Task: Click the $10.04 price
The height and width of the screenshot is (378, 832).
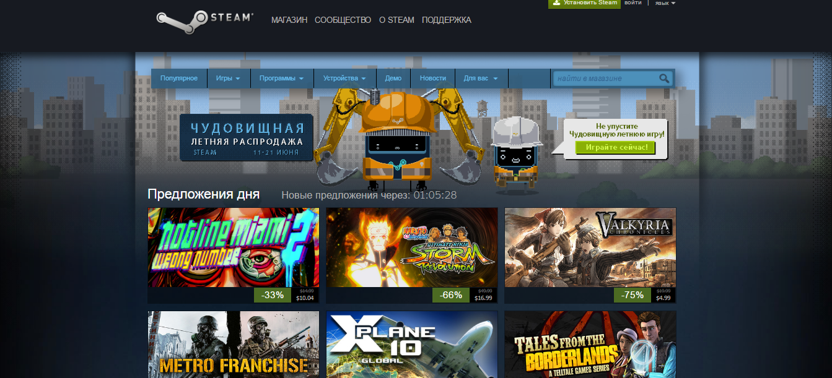Action: coord(306,298)
